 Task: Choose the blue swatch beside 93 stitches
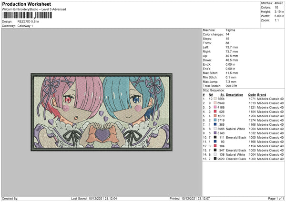[215, 141]
